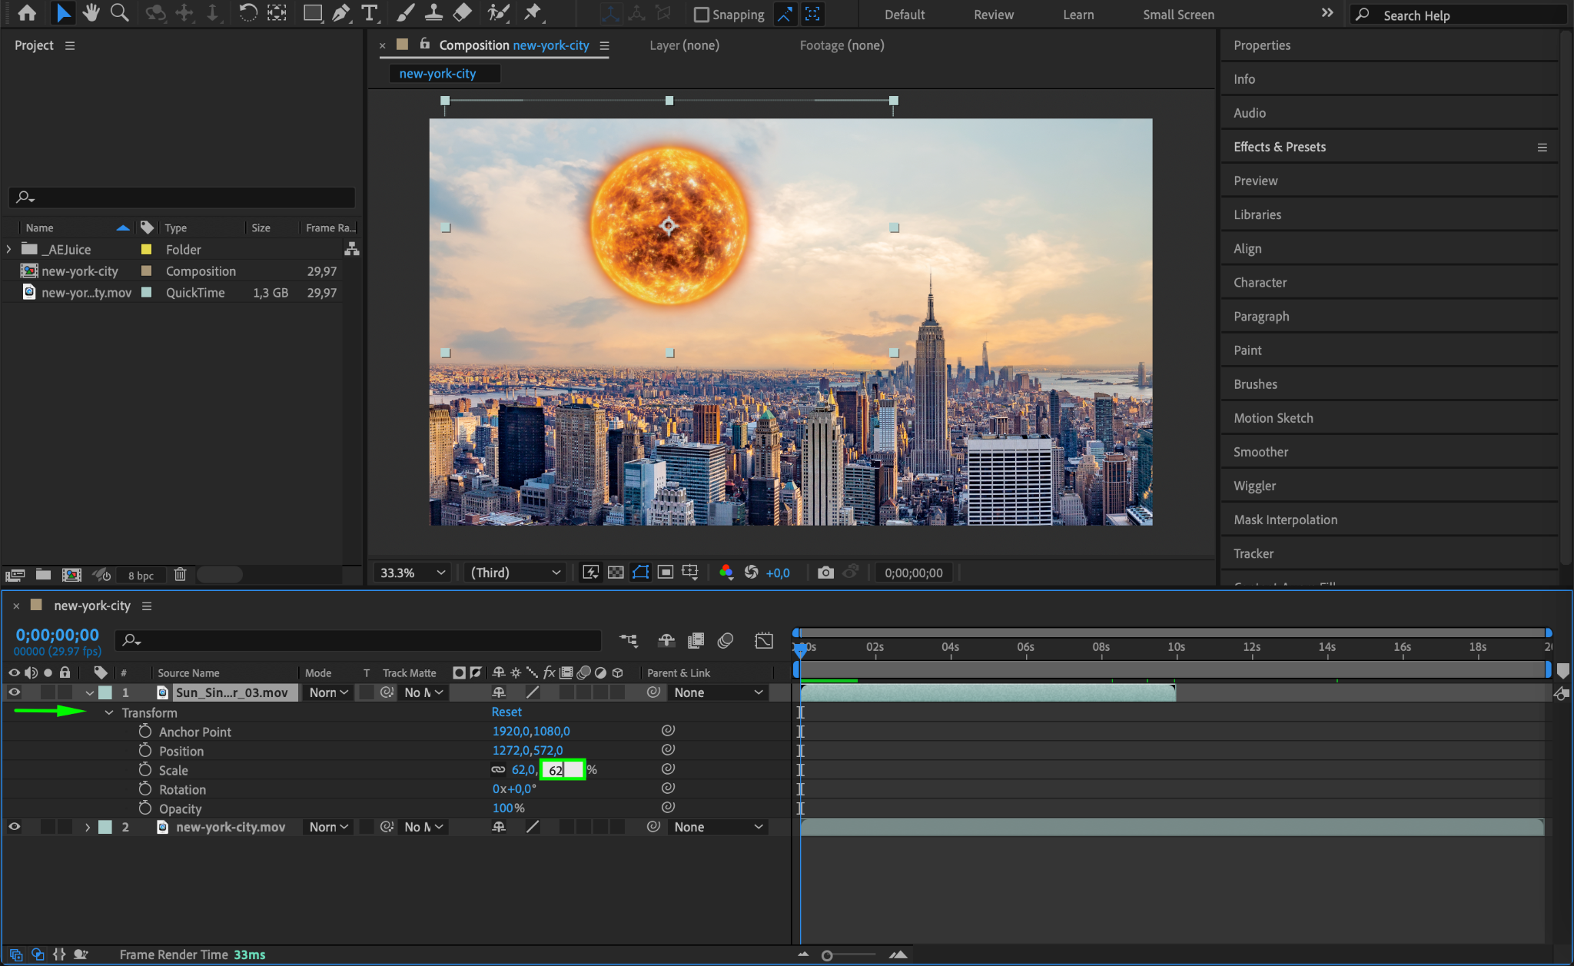Screen dimensions: 1574x966
Task: Click the yellow label swatch of _AEJuice
Action: point(146,249)
